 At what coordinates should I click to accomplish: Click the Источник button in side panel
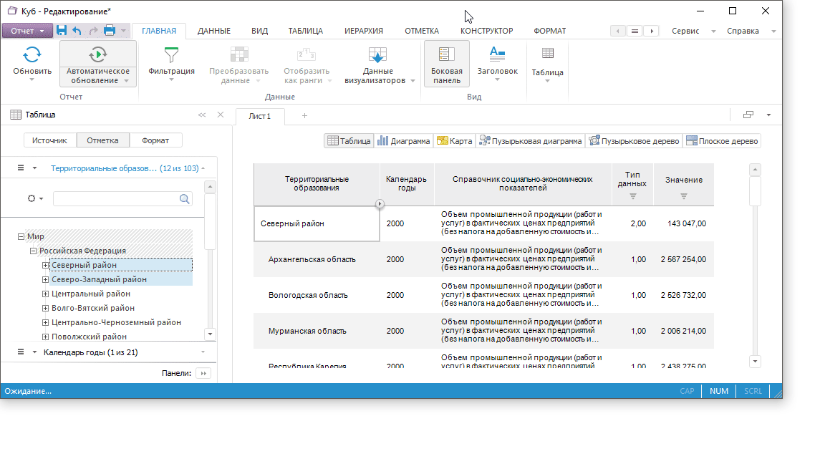[x=49, y=140]
